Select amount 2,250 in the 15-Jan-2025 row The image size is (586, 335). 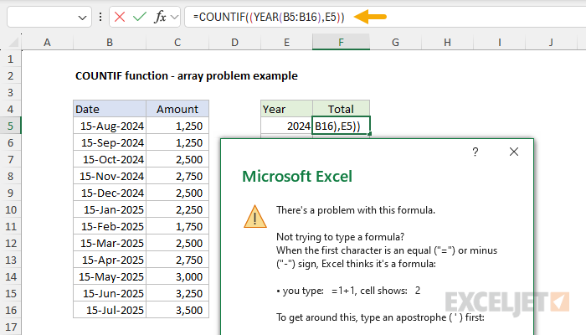point(177,209)
